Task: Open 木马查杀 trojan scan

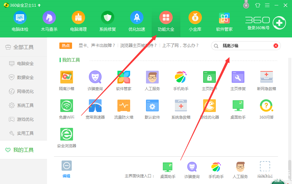Action: point(49,21)
